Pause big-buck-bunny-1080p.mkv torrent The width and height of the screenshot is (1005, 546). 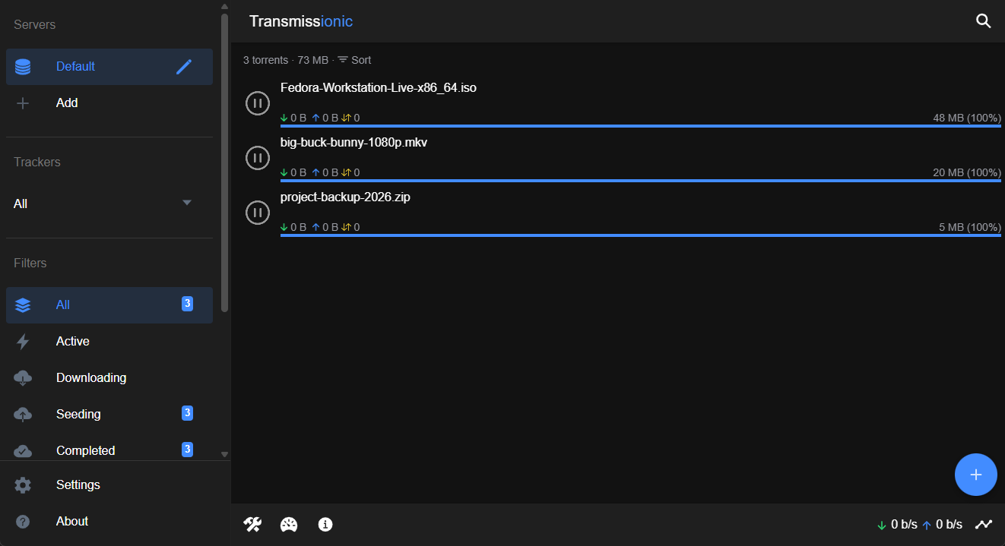tap(258, 158)
